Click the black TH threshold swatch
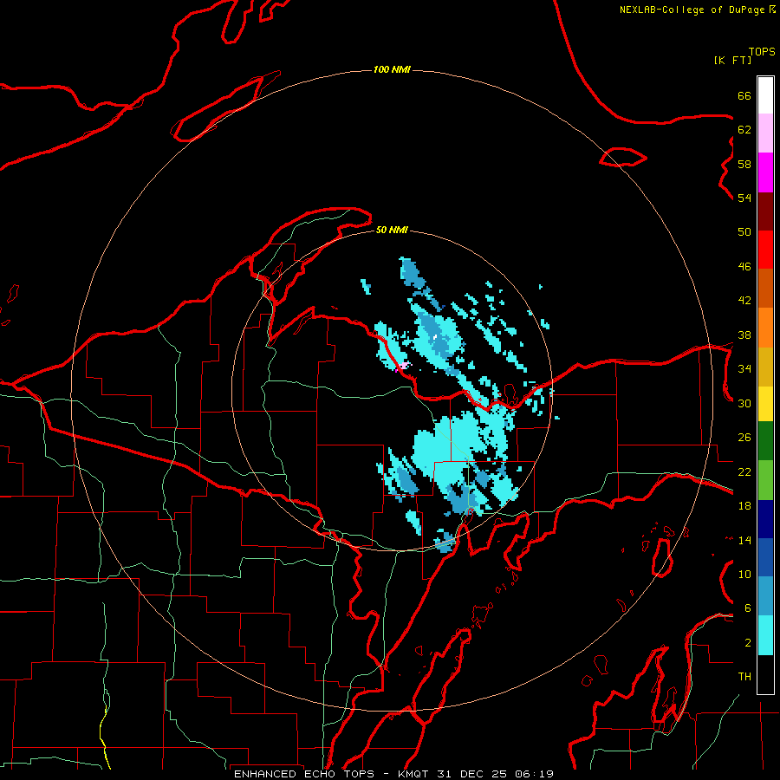The image size is (780, 780). (765, 674)
